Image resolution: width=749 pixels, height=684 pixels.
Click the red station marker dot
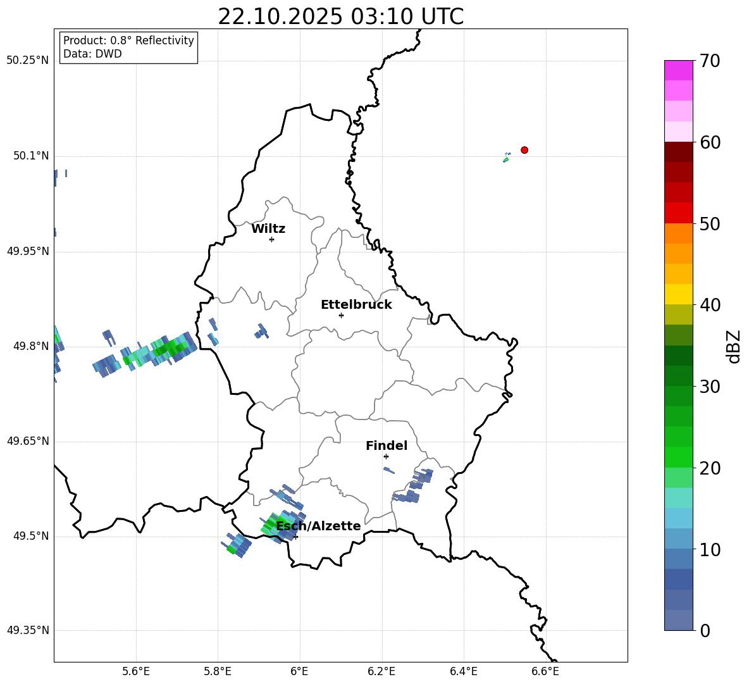pos(524,150)
